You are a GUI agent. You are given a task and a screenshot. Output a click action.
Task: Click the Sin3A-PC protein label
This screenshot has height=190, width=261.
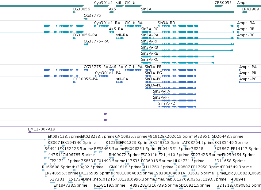(x=153, y=79)
